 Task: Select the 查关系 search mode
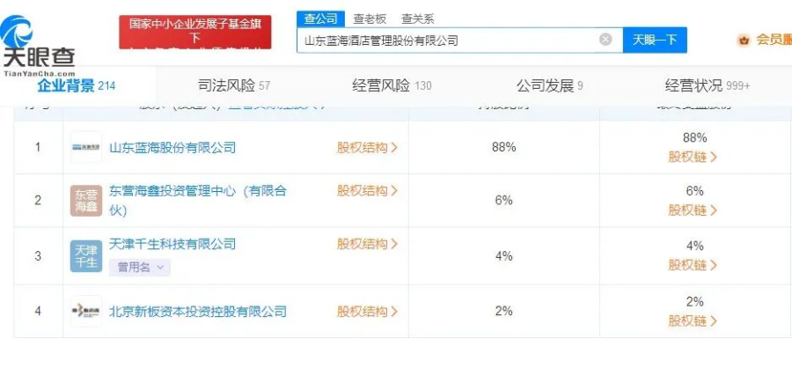click(417, 18)
